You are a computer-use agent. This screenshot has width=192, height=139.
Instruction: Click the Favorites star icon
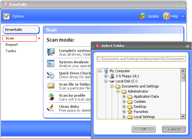click(130, 112)
